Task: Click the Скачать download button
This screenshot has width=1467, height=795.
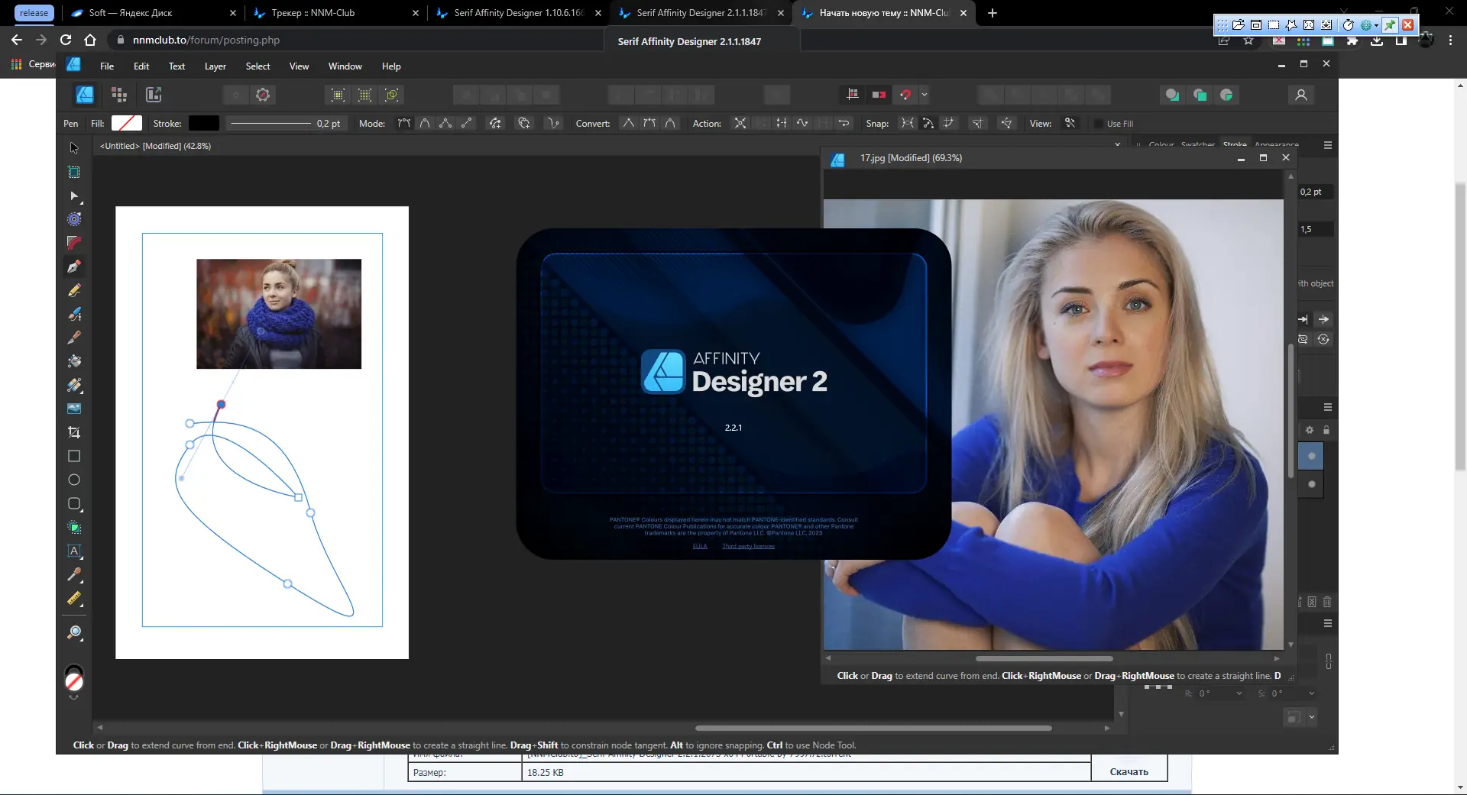Action: coord(1129,772)
